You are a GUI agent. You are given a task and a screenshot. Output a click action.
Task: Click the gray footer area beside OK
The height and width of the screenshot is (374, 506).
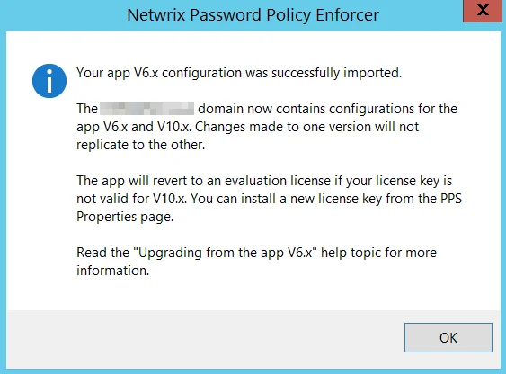click(205, 338)
